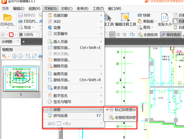Viewport: 184px width, 139px height.
Task: Select page 1 thumbnail in panel
Action: [21, 78]
